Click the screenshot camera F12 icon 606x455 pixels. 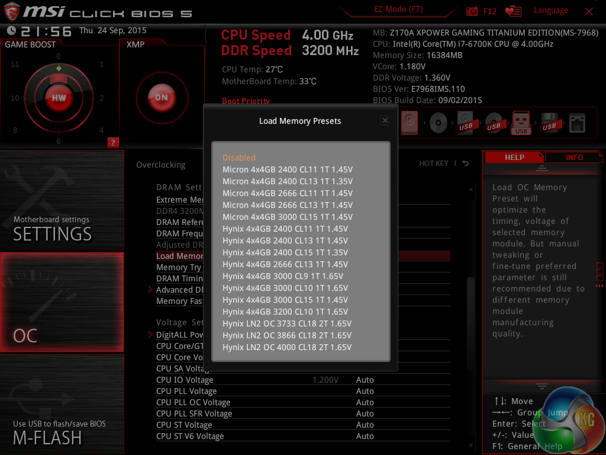472,11
